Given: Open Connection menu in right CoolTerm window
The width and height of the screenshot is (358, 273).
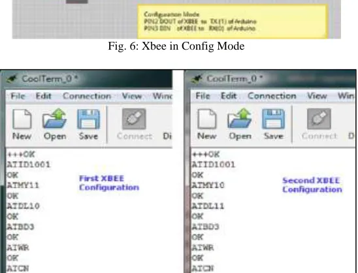Looking at the screenshot, I should pos(272,96).
